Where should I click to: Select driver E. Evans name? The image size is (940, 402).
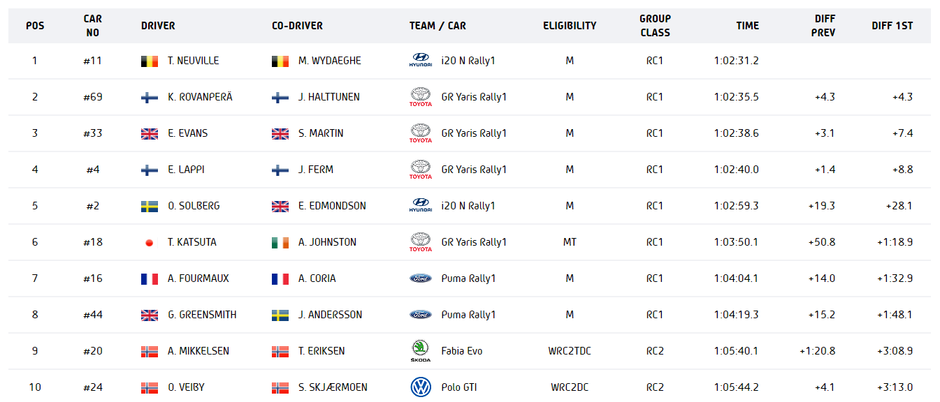click(x=187, y=133)
